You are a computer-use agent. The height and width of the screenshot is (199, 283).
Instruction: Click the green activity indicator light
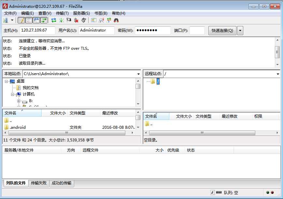tap(268, 192)
